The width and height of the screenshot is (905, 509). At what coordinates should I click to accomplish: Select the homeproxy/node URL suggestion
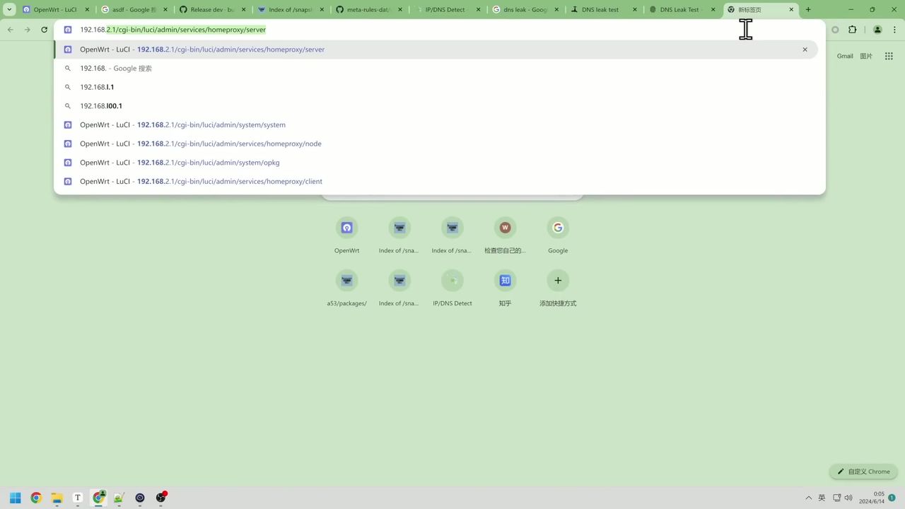tap(201, 144)
